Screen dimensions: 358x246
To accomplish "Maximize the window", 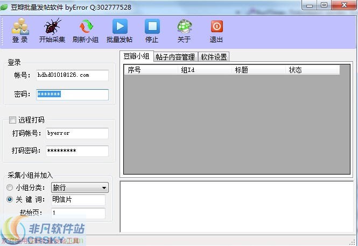I will tap(324, 5).
